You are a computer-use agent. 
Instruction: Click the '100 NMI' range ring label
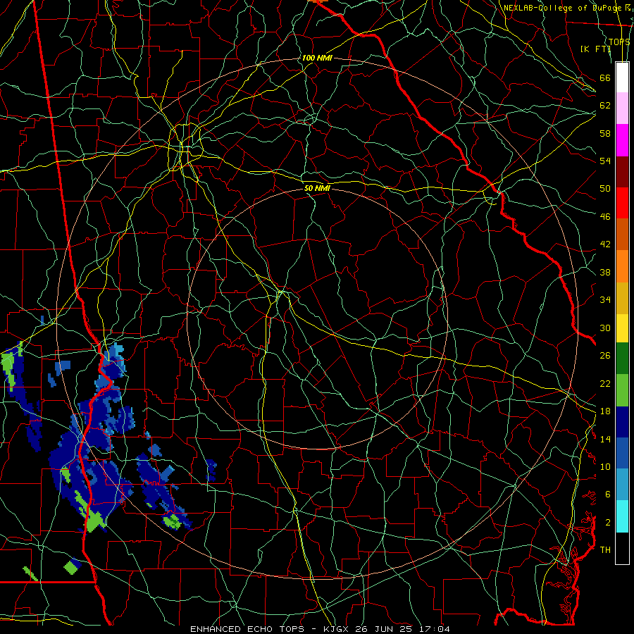pos(317,58)
